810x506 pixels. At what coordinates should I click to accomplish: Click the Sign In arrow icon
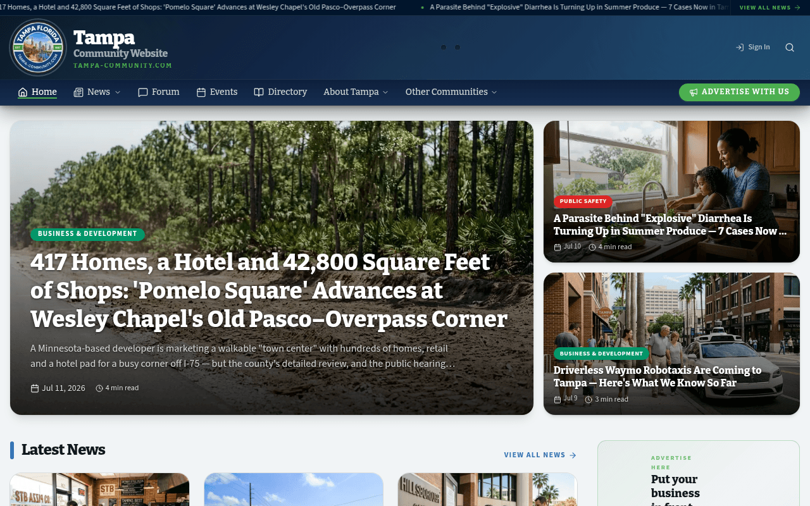point(740,47)
